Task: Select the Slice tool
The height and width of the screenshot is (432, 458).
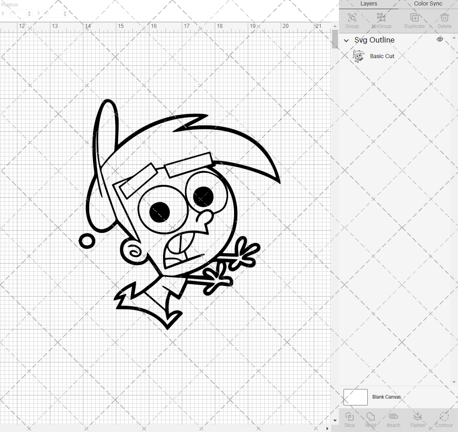Action: point(349,417)
